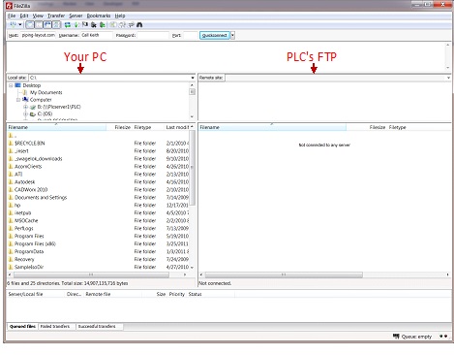
Task: Sort remote list by Filesize column
Action: (x=367, y=127)
